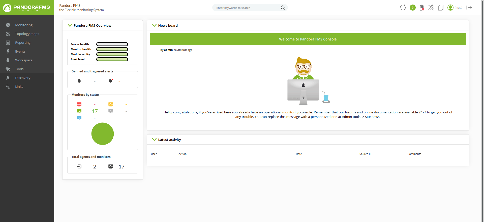This screenshot has height=222, width=484.
Task: Click the total agents count 2
Action: tap(95, 167)
